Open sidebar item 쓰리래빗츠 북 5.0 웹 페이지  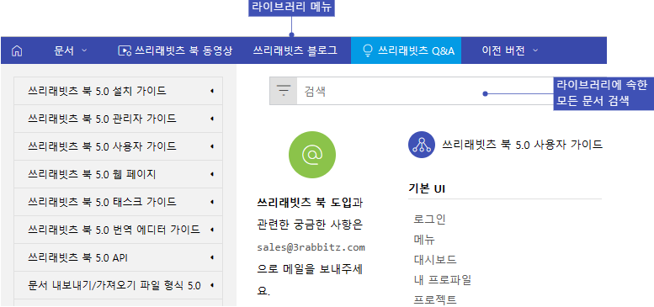[118, 174]
